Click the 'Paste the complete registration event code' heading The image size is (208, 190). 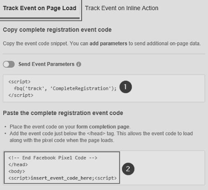pos(63,113)
